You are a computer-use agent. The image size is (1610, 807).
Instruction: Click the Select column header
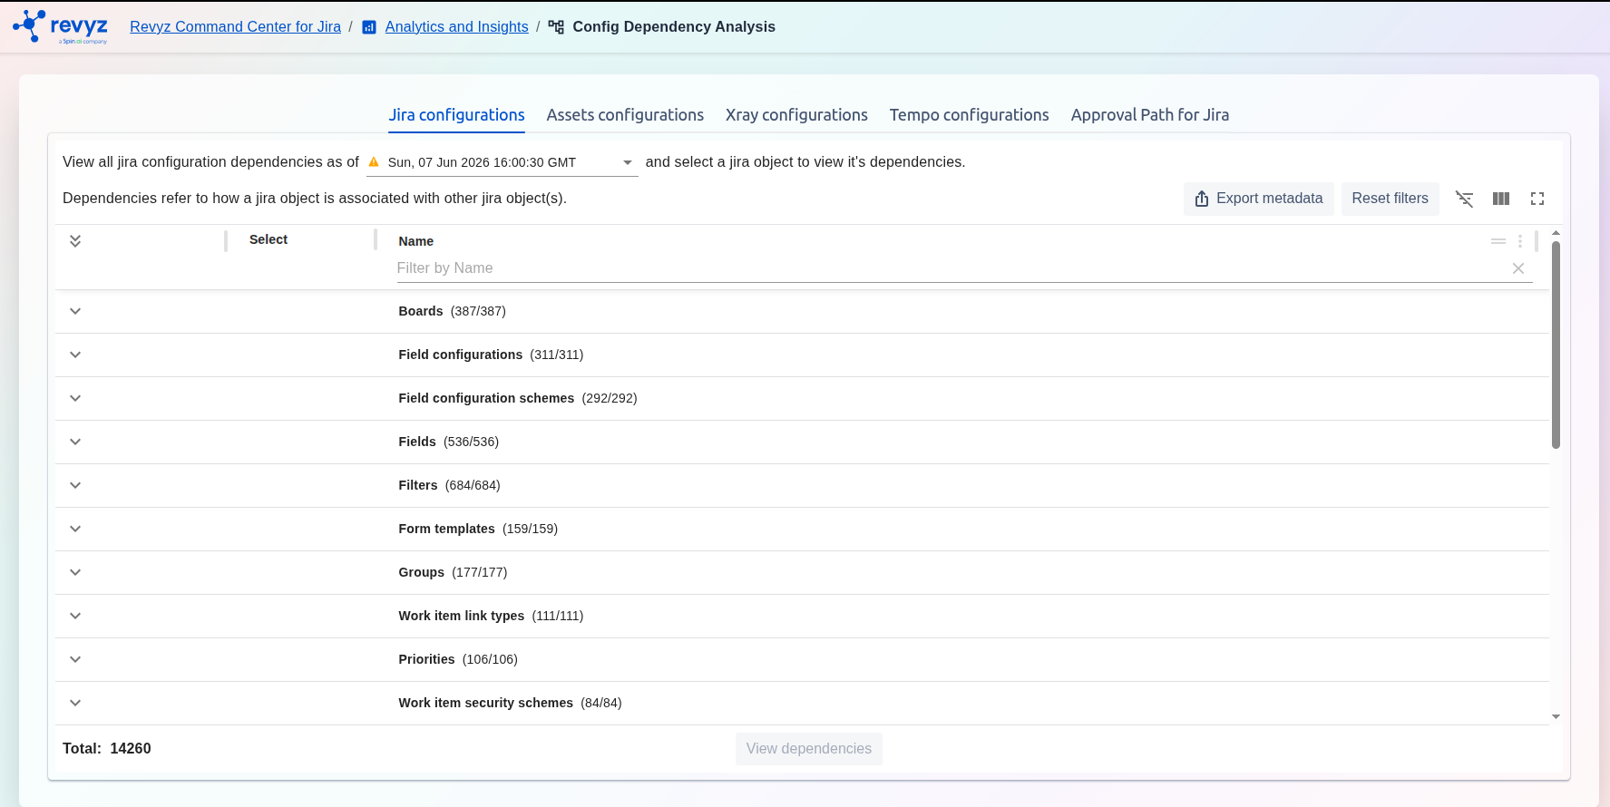coord(268,239)
